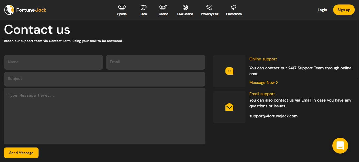Click into the Type Message Here textarea

click(105, 116)
